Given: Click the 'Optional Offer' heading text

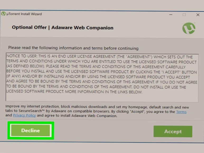Looking at the screenshot, I should (29, 27).
